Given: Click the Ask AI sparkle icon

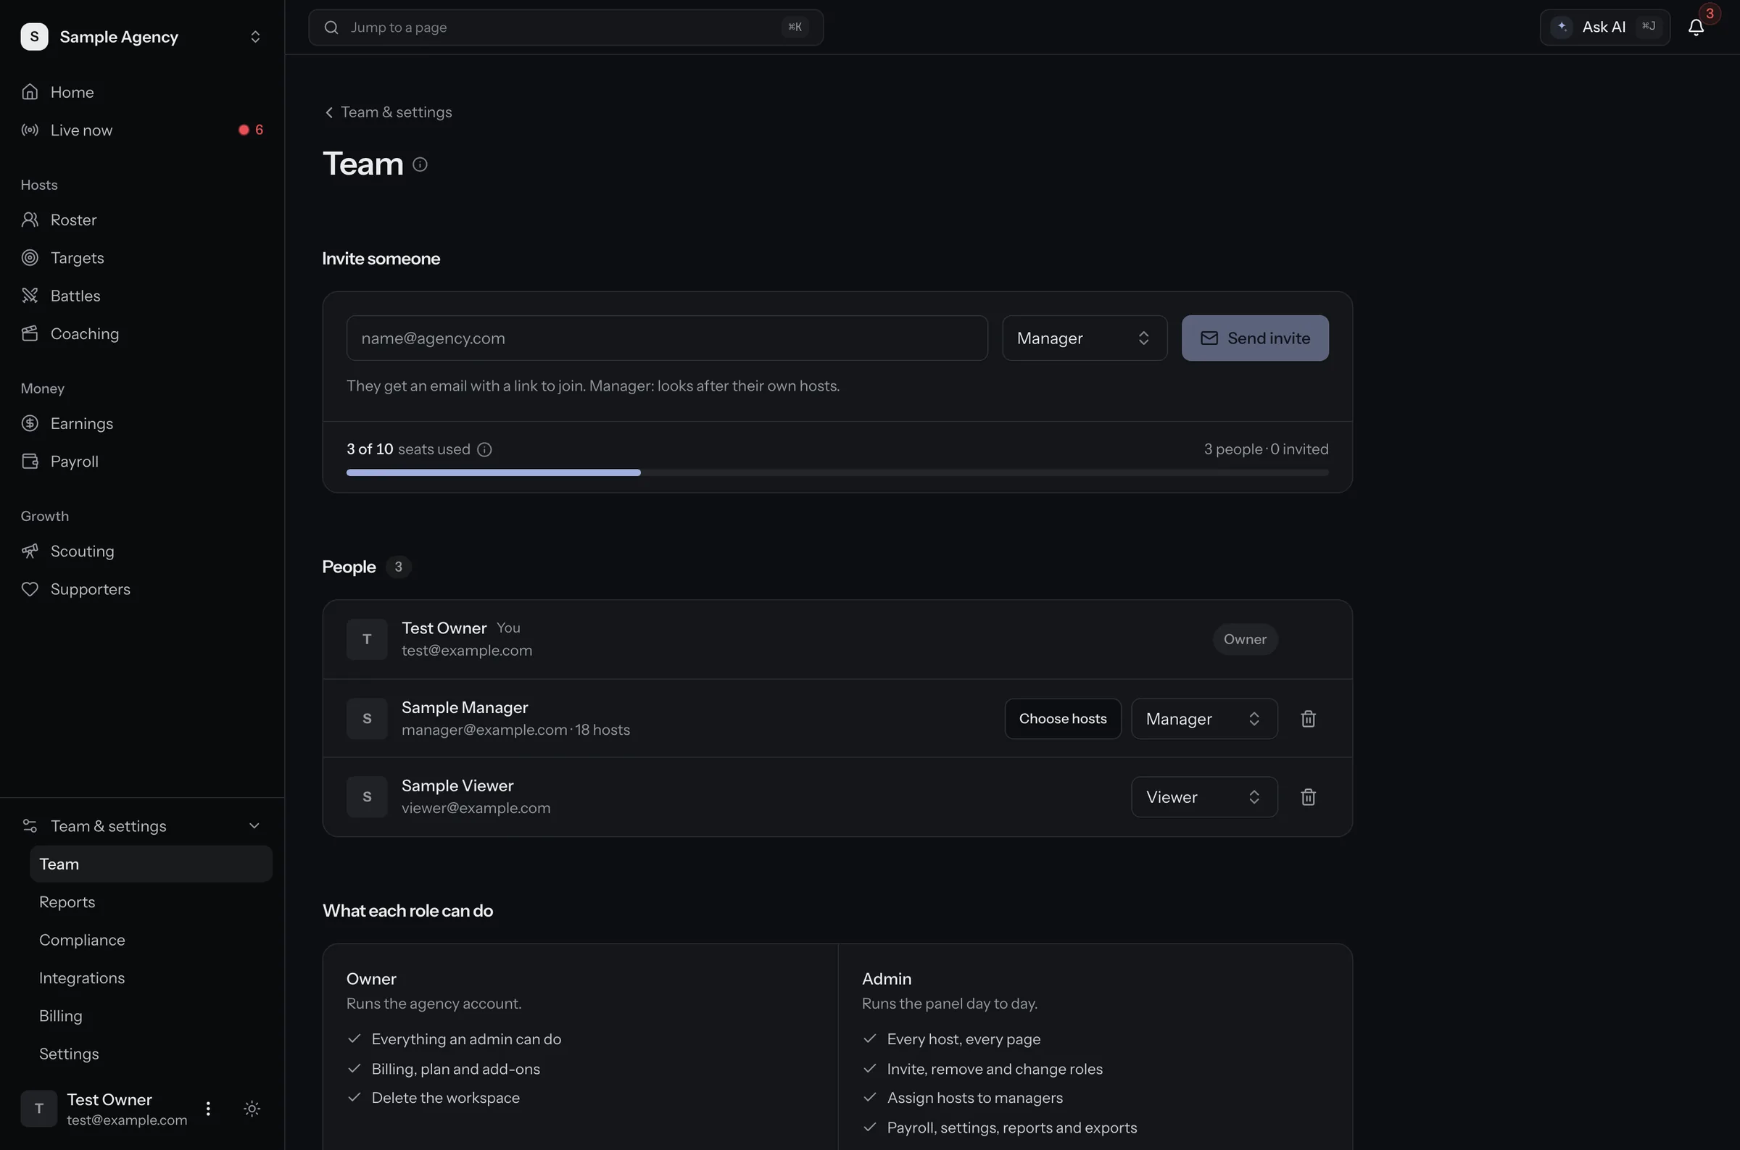Looking at the screenshot, I should coord(1562,27).
